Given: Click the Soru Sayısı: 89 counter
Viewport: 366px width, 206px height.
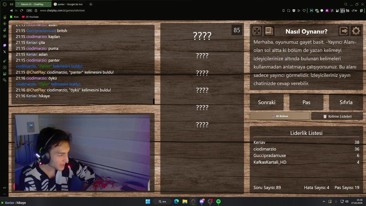Looking at the screenshot, I should (x=267, y=188).
